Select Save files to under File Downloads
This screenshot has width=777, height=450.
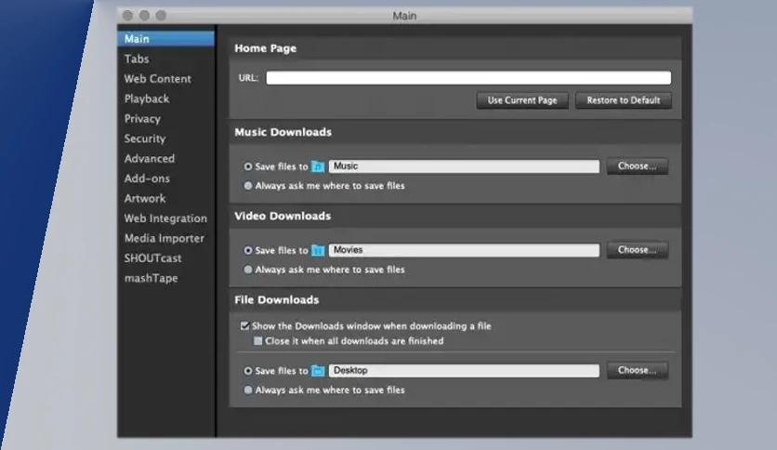(x=248, y=371)
